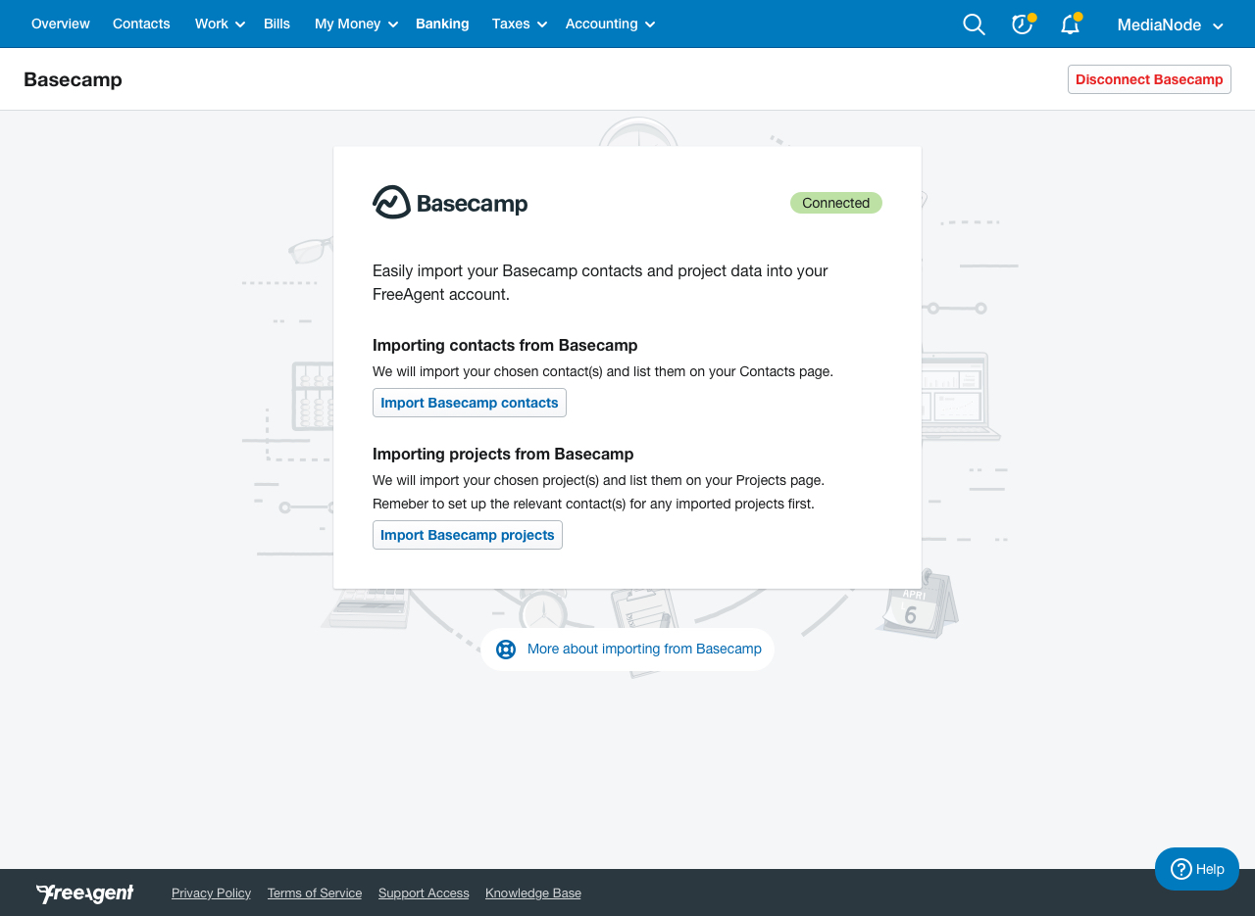Switch to the Overview page
This screenshot has height=916, width=1255.
coord(60,24)
